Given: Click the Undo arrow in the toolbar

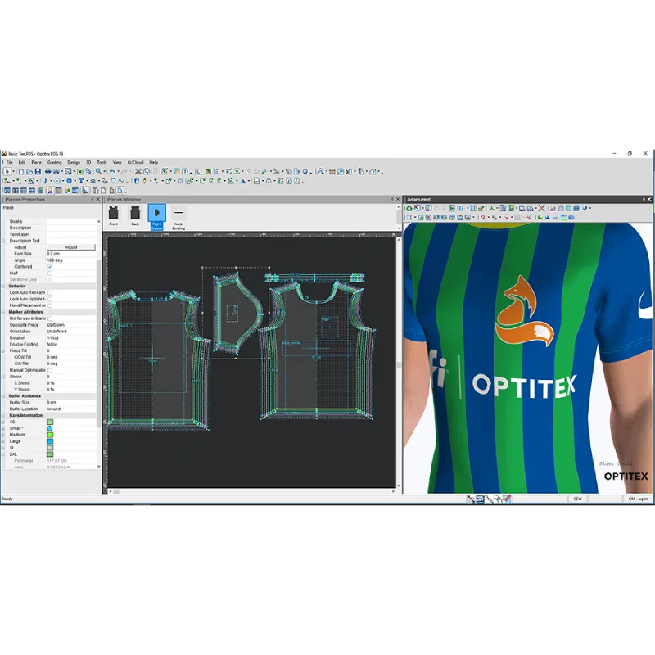Looking at the screenshot, I should click(x=112, y=172).
